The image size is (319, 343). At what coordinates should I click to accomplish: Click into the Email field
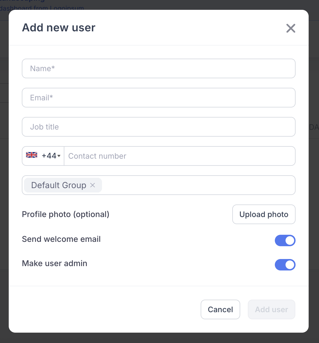(158, 98)
